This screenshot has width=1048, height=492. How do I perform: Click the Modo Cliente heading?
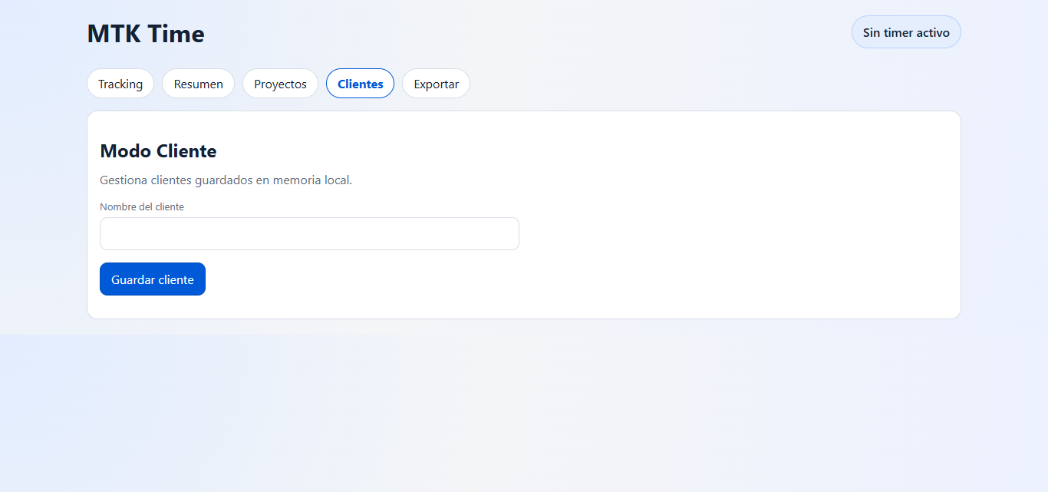pos(158,151)
